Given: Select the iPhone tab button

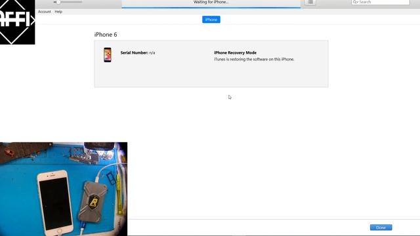Looking at the screenshot, I should 211,20.
